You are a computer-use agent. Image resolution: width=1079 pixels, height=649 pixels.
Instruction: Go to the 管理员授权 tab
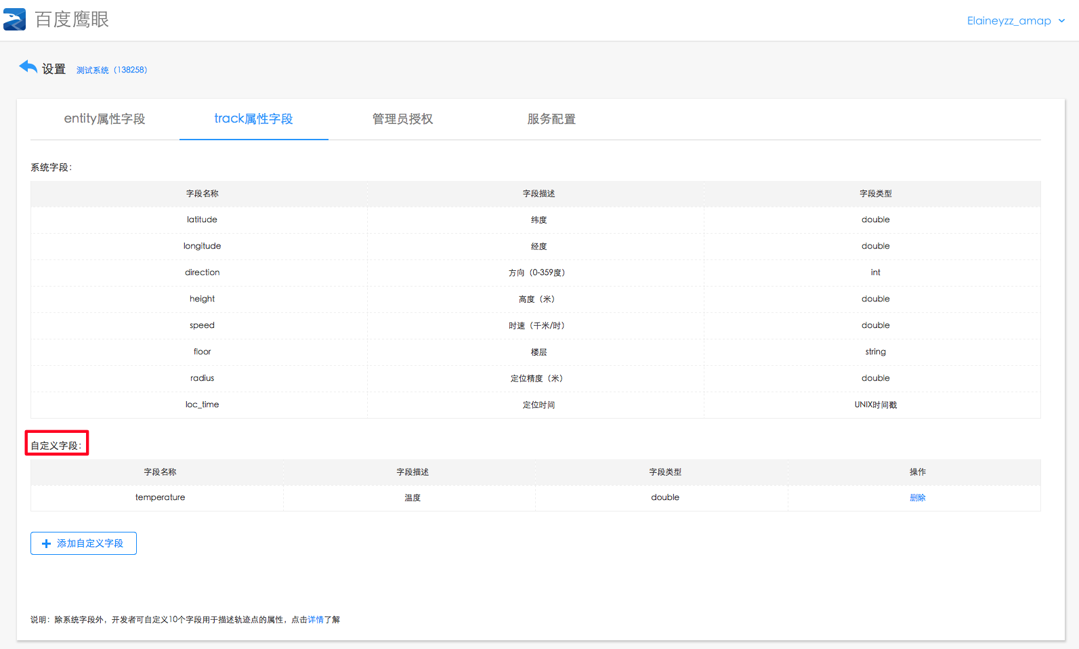[402, 119]
